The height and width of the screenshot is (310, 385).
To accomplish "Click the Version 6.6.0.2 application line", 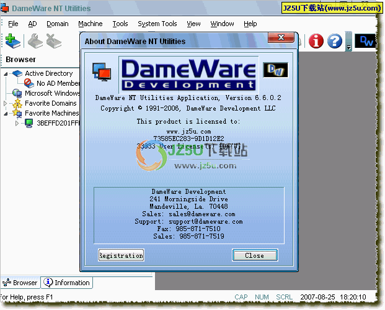I will coord(188,98).
